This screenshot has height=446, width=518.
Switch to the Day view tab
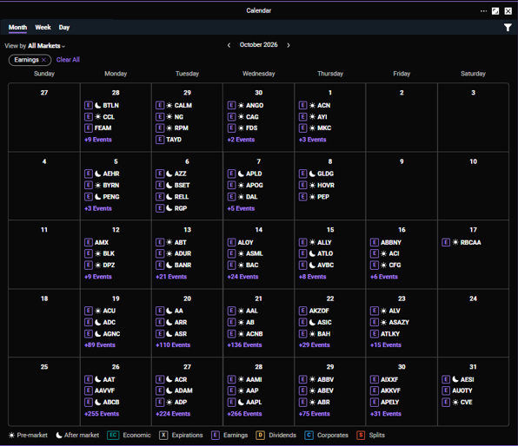(x=64, y=28)
